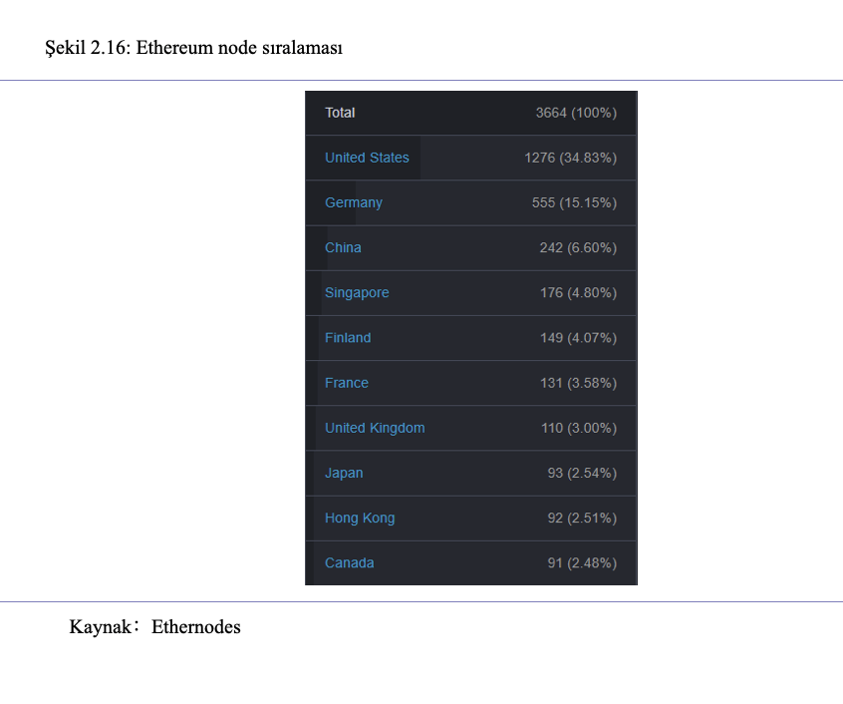Select the Japan country link
Screen dimensions: 843x704
[x=344, y=474]
